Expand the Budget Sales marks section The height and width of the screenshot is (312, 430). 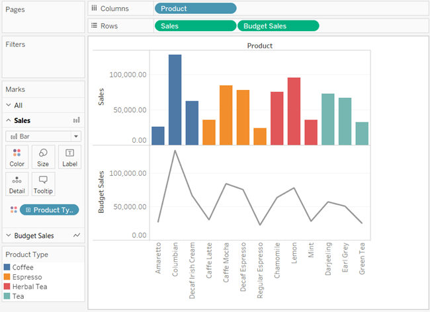click(x=9, y=235)
